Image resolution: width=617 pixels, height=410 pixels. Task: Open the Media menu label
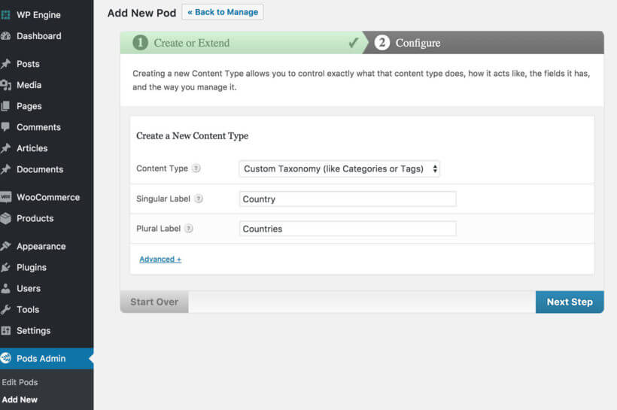click(29, 85)
